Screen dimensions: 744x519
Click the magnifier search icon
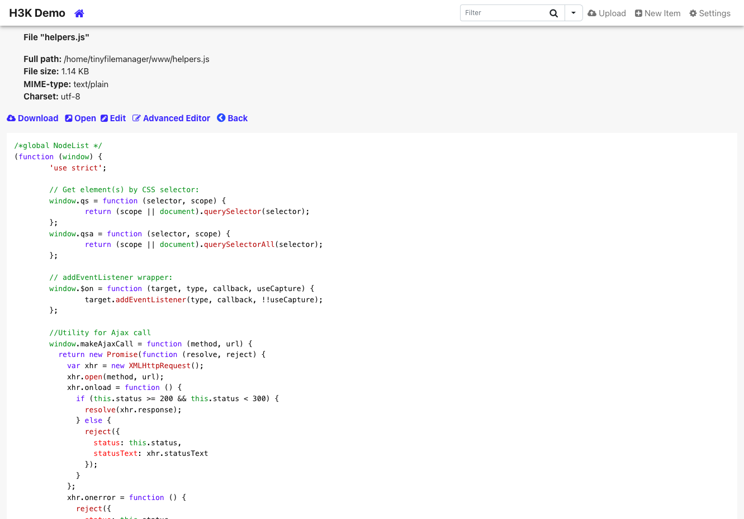pos(554,13)
